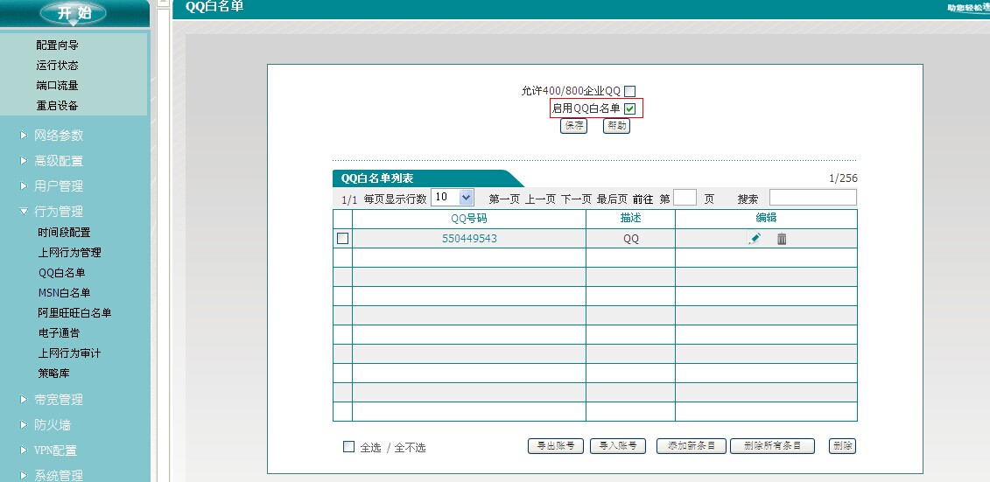Click the 删除所有条目 button
Viewport: 990px width, 482px height.
click(x=772, y=446)
